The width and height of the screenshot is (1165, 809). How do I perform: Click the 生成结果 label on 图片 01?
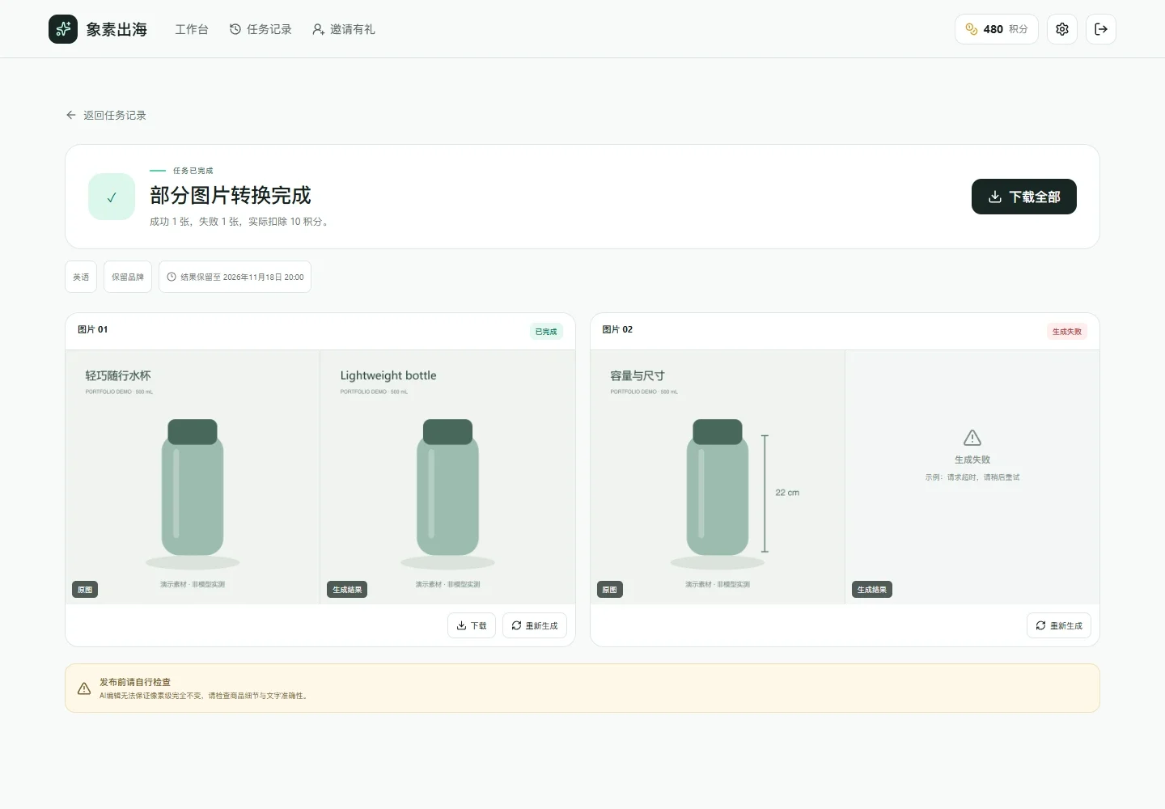point(347,590)
